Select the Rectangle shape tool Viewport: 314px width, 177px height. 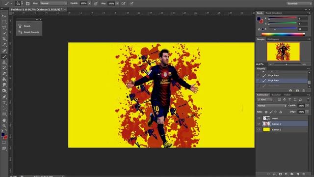pos(4,114)
